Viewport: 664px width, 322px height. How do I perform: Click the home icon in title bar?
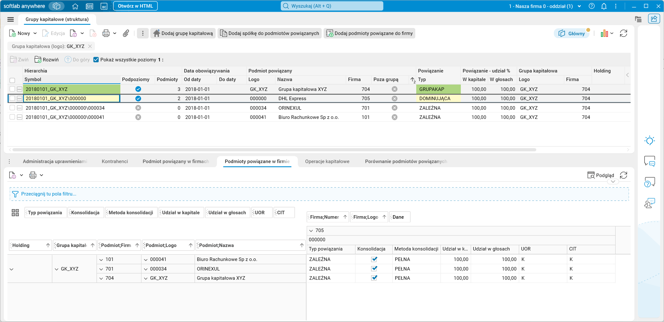click(x=75, y=6)
